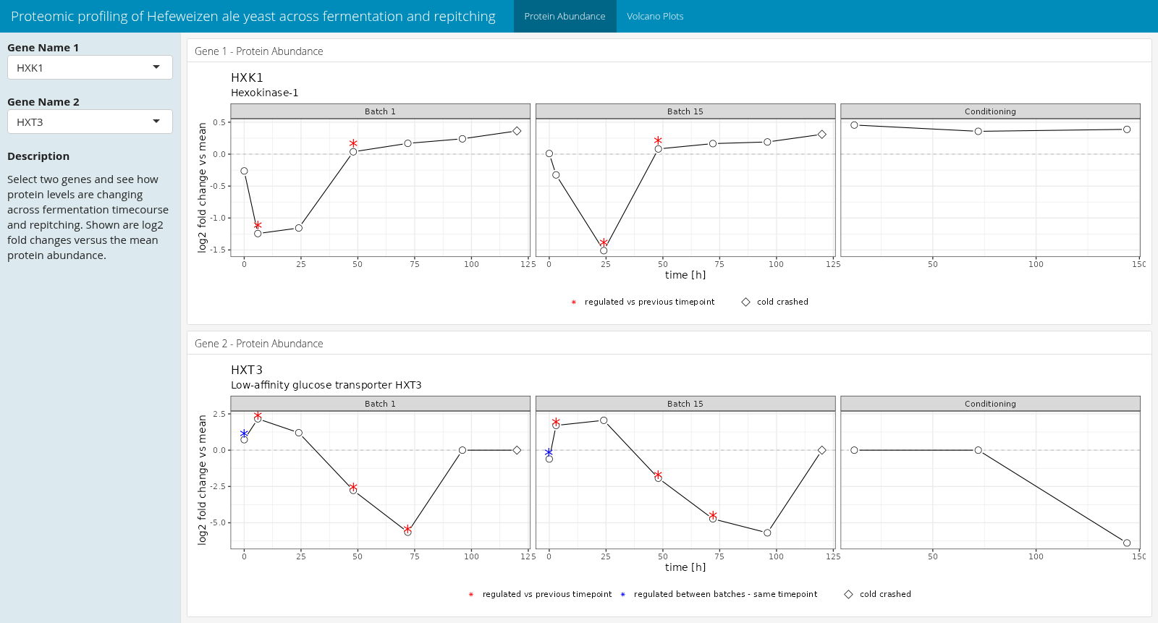The height and width of the screenshot is (623, 1158).
Task: Click the Batch 1 facet header in HXK1 plot
Action: tap(380, 111)
